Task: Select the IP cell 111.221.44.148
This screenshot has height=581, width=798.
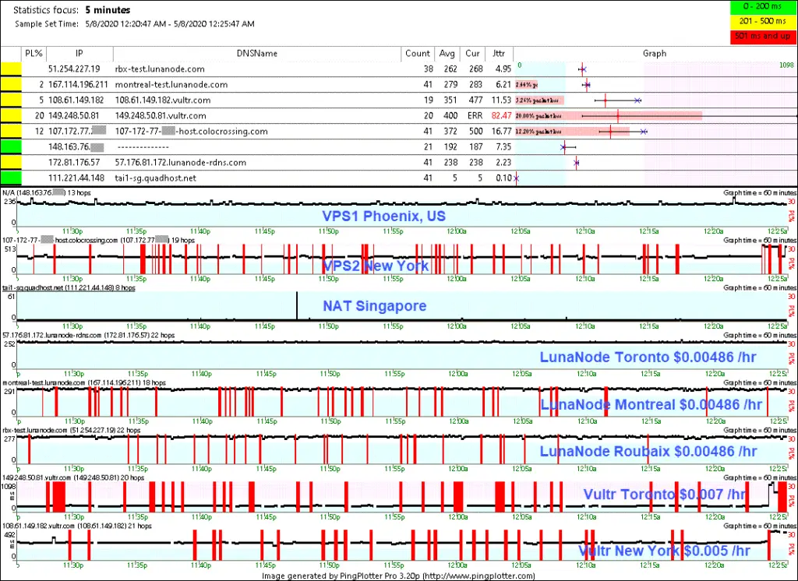Action: [76, 178]
